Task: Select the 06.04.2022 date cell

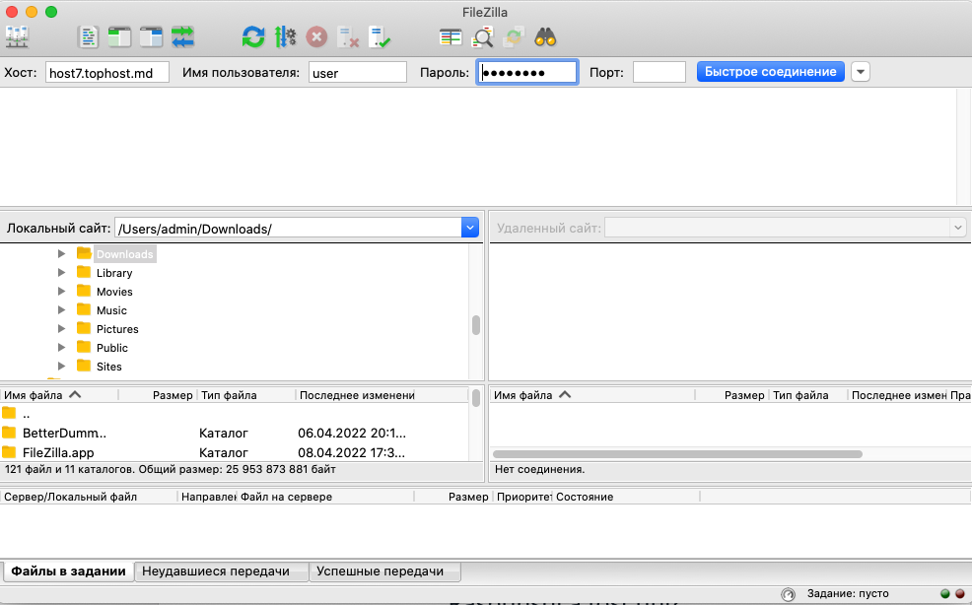Action: (352, 433)
